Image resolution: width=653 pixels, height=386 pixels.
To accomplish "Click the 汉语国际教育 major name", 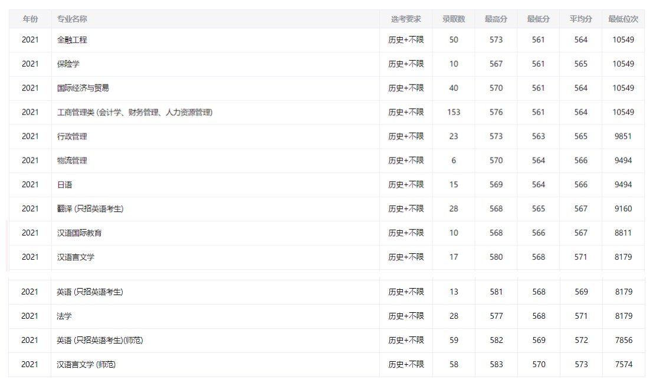I will click(x=79, y=233).
